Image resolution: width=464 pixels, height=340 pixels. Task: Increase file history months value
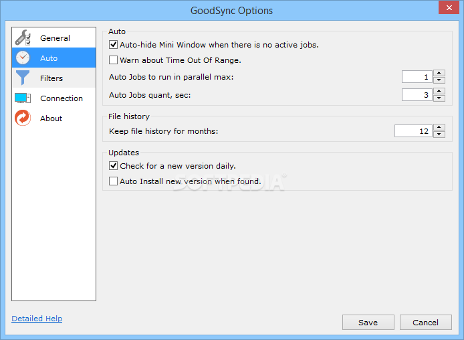pyautogui.click(x=439, y=127)
